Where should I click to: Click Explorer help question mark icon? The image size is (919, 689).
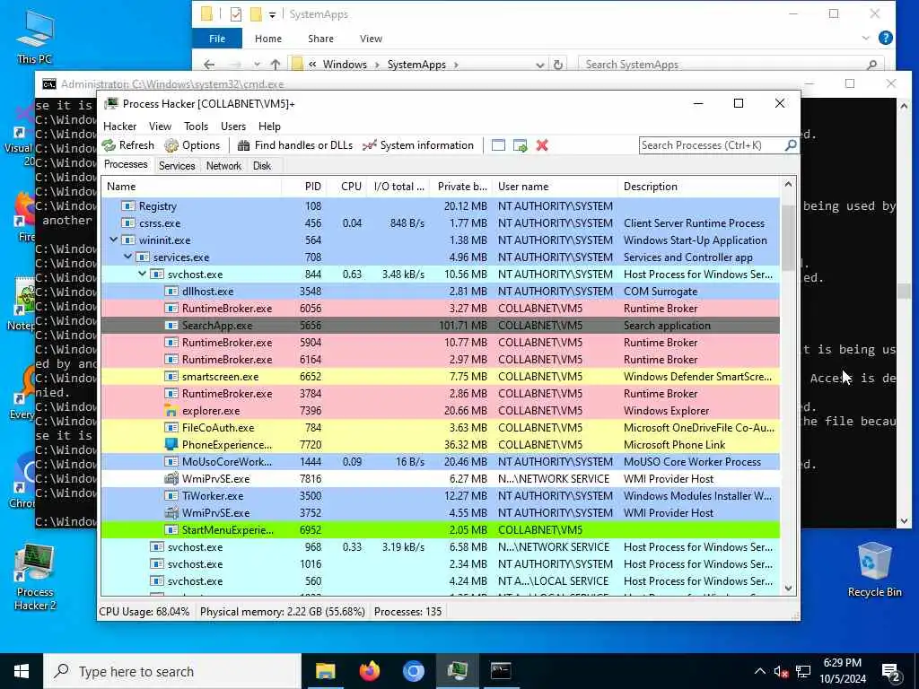tap(885, 38)
